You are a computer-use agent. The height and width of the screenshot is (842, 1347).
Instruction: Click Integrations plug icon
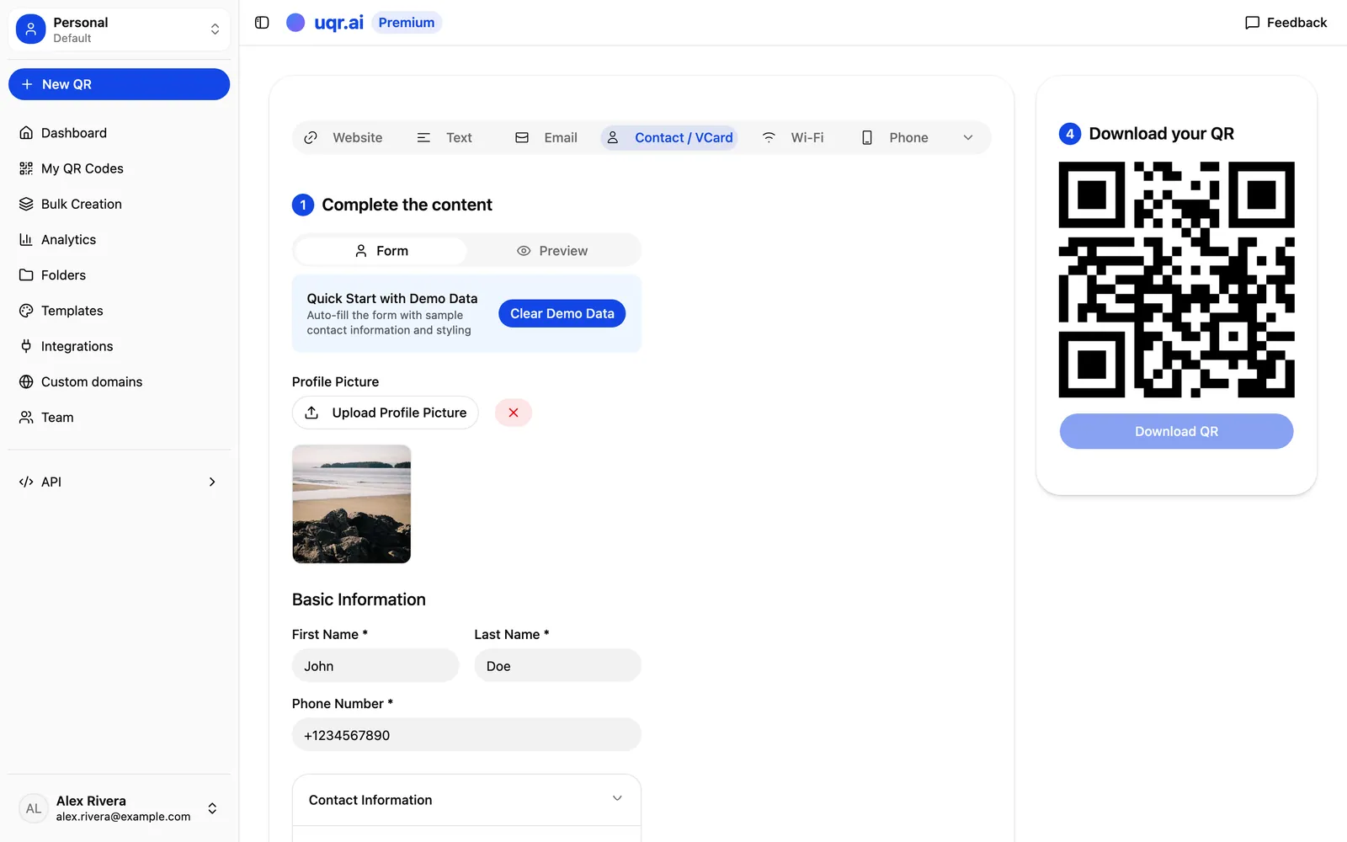coord(26,346)
